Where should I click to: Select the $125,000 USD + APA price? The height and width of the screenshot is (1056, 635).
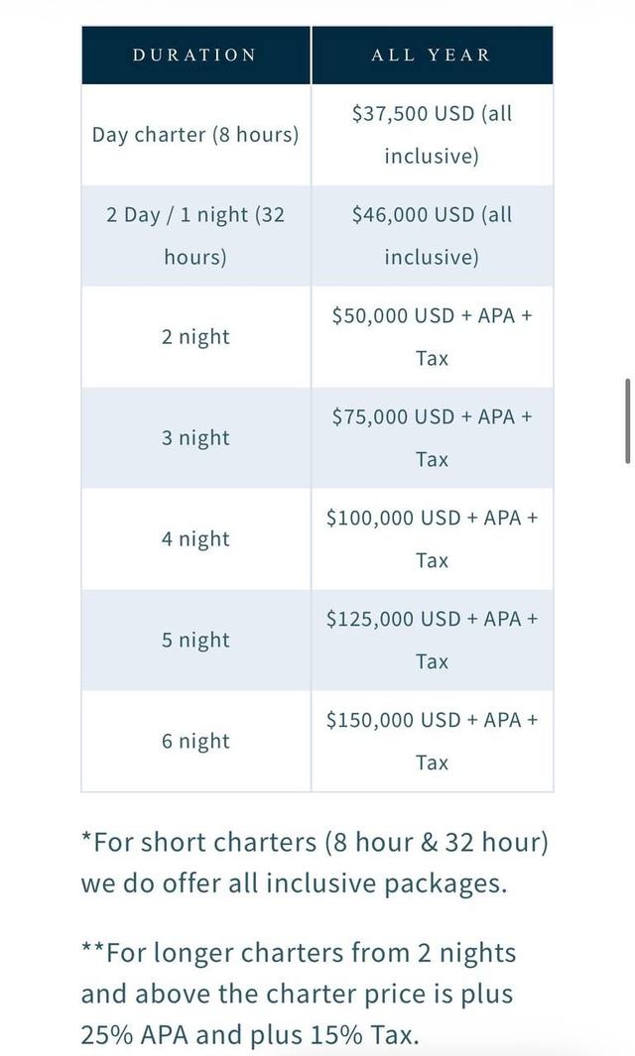pyautogui.click(x=432, y=640)
